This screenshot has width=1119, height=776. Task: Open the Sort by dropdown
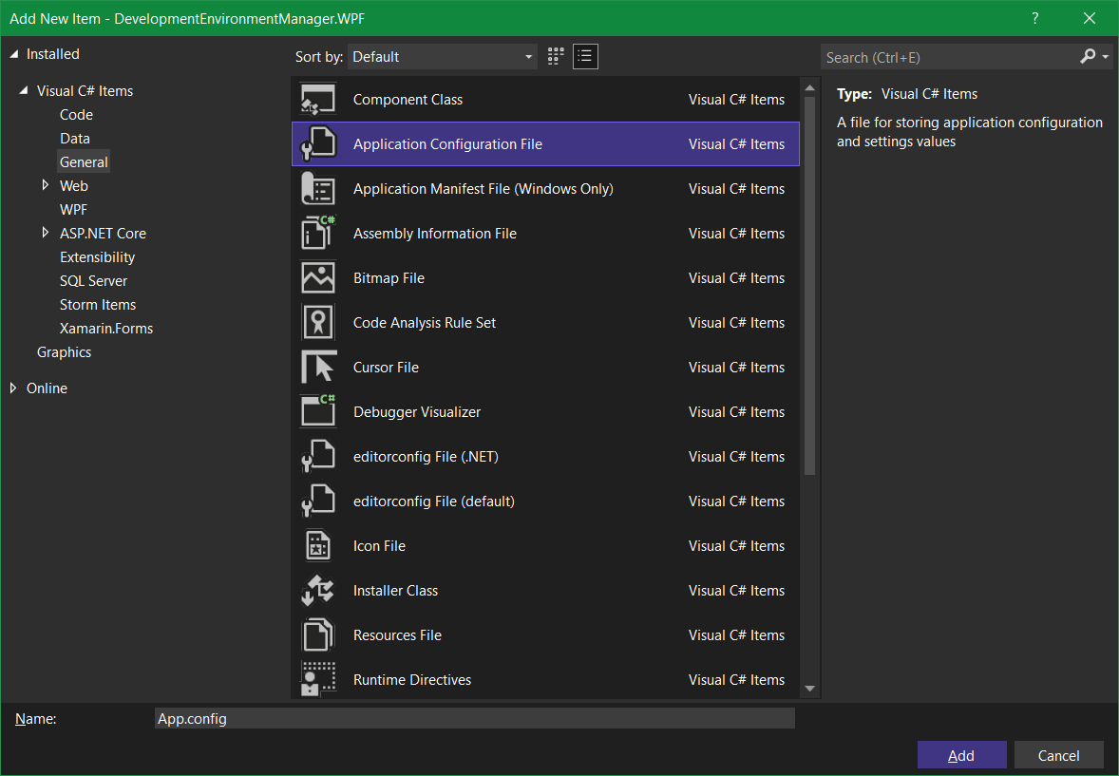[442, 56]
